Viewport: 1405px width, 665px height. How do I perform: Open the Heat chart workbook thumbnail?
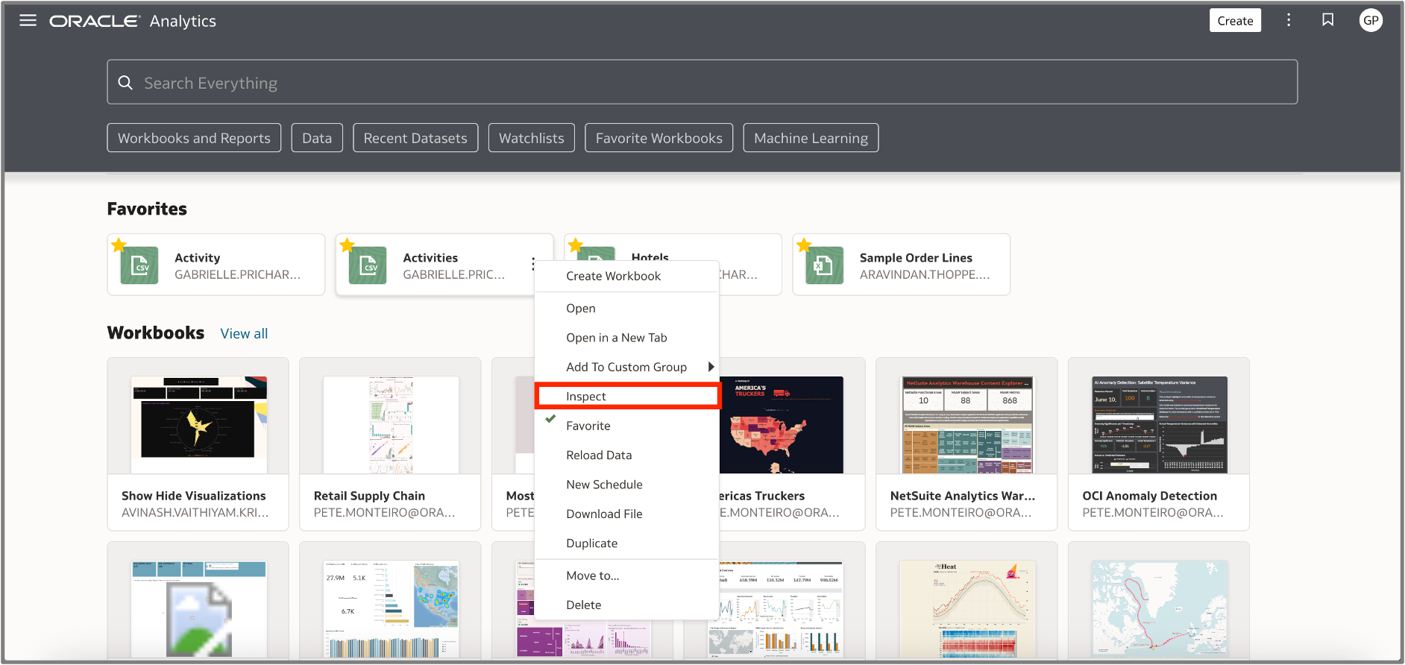(967, 608)
